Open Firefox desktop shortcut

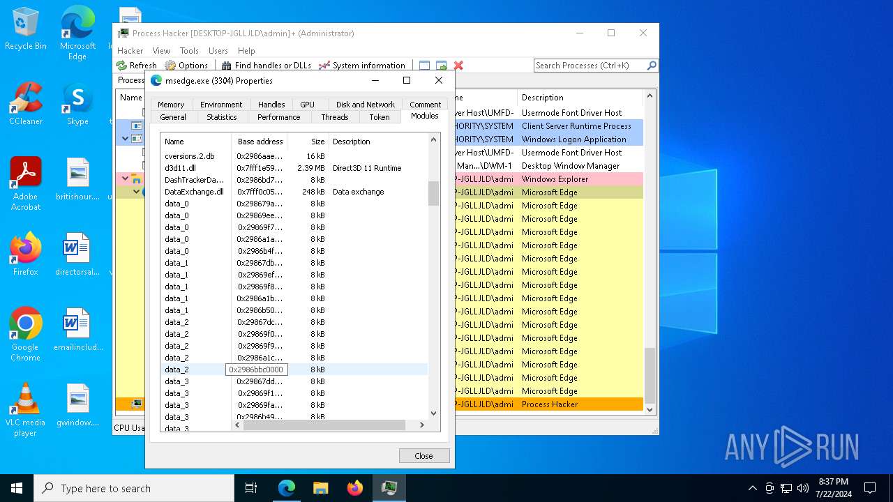(26, 254)
